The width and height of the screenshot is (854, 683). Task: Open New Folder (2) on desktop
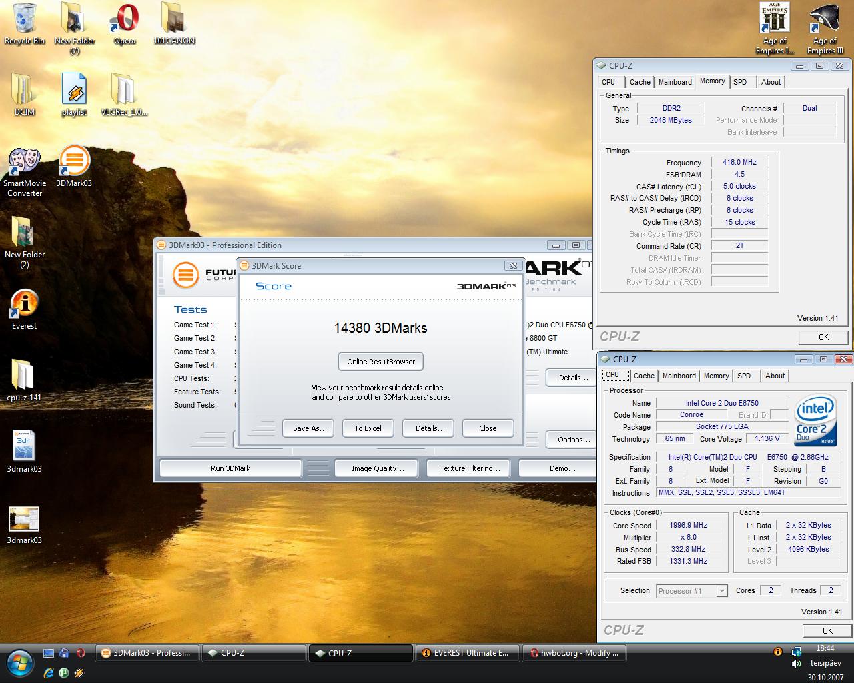25,243
